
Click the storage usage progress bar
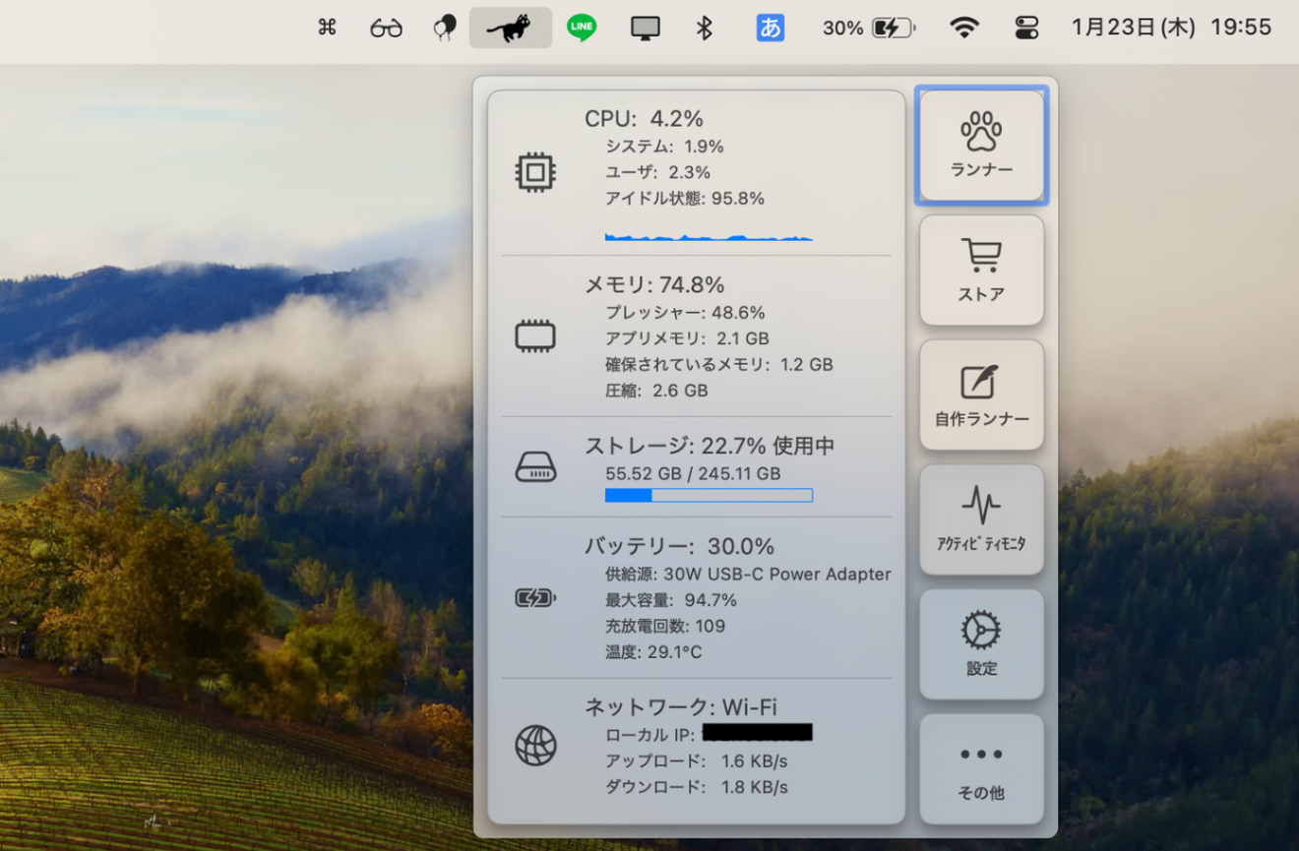pyautogui.click(x=709, y=495)
